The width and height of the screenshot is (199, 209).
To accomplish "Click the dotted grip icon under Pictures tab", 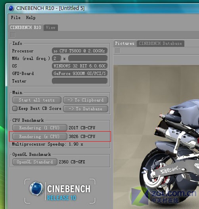I will (x=117, y=51).
